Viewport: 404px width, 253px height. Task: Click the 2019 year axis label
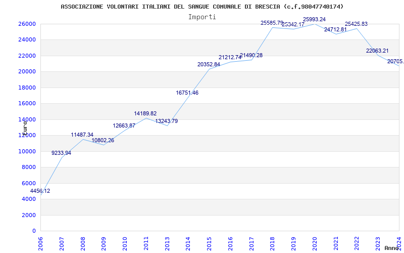(294, 244)
